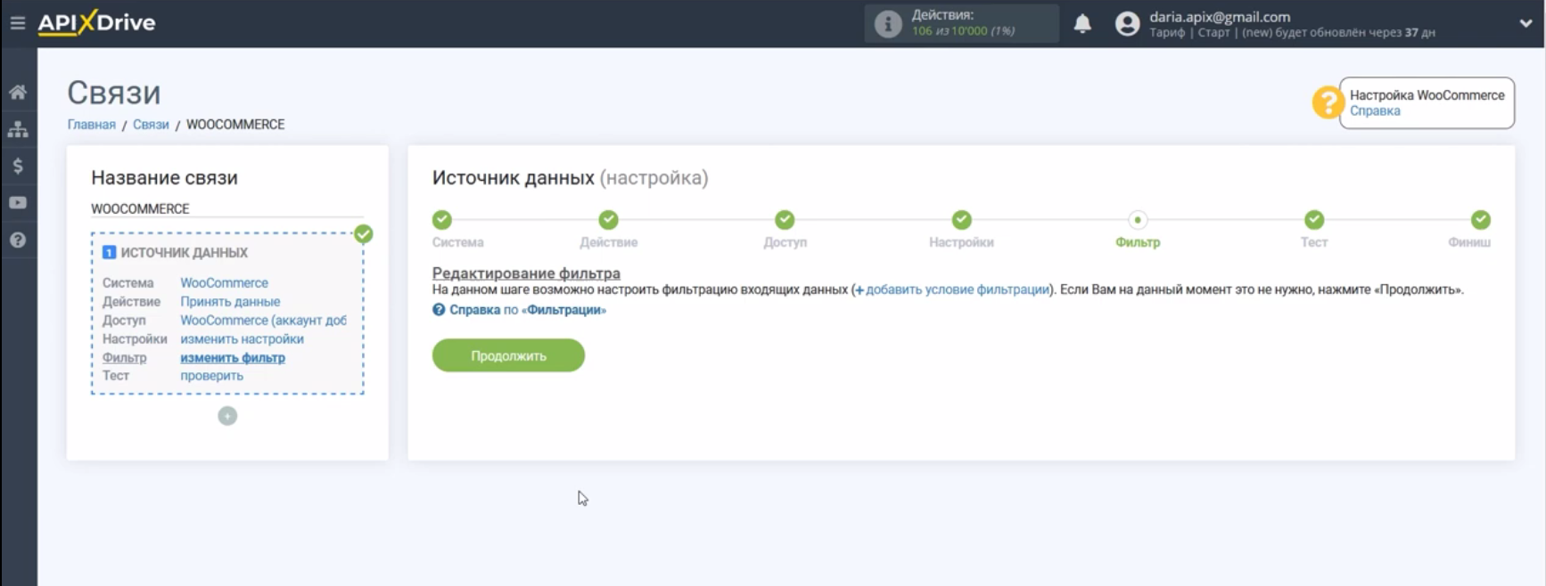Go to the Тест step
1546x586 pixels.
coord(1314,220)
